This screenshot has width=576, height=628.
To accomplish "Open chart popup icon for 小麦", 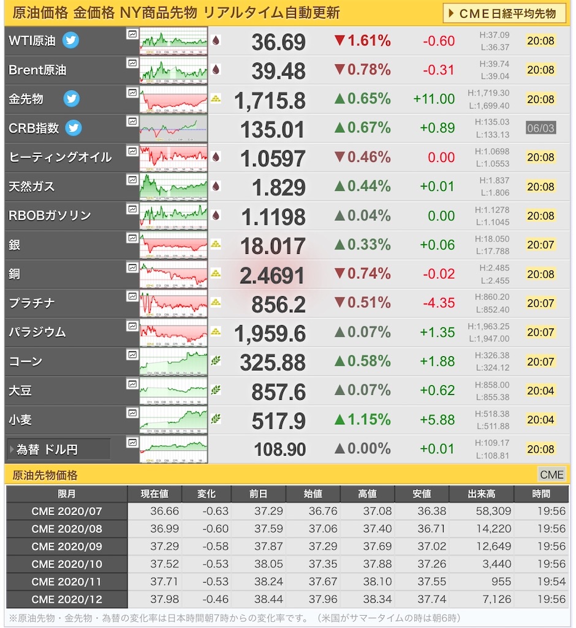I will [x=132, y=413].
